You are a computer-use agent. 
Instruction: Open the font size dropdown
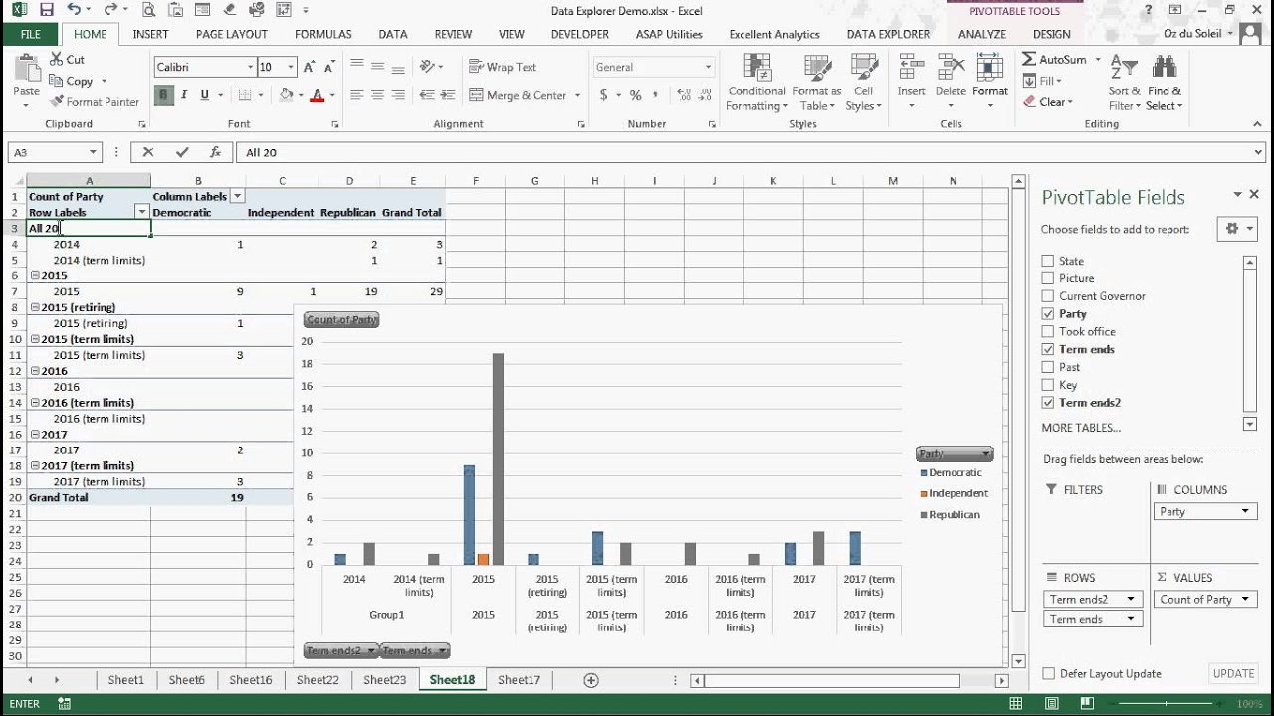291,67
